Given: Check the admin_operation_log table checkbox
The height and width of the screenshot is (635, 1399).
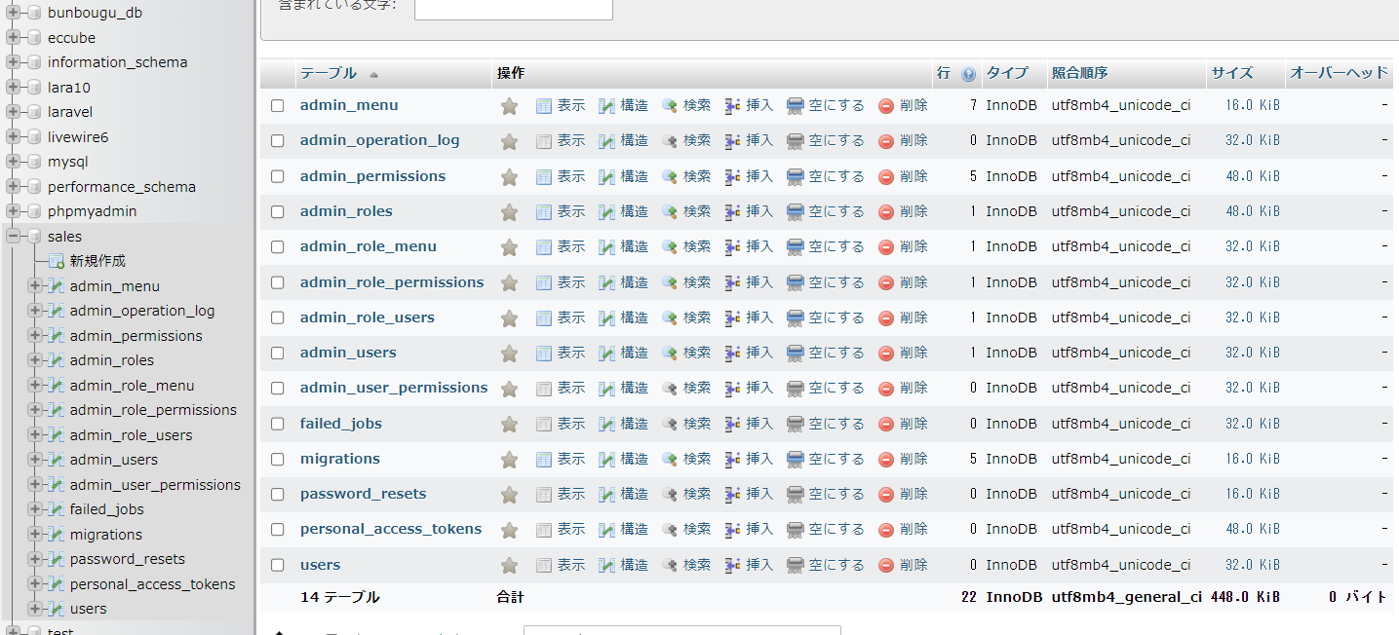Looking at the screenshot, I should coord(278,141).
